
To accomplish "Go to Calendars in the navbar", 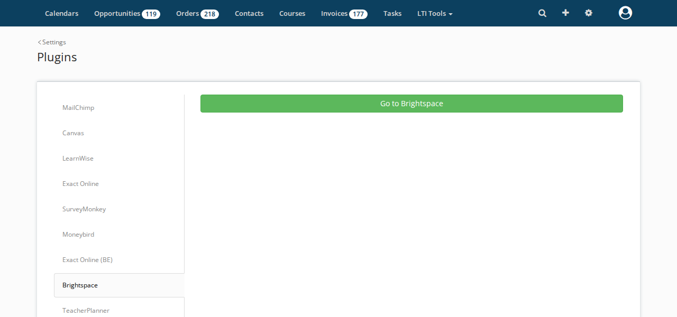I will [61, 13].
